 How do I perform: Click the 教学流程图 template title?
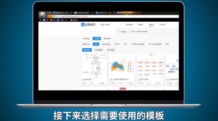(x=145, y=80)
